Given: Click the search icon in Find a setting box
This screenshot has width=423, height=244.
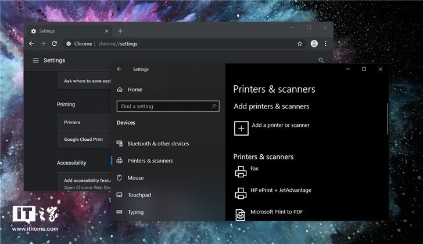Looking at the screenshot, I should (x=214, y=106).
